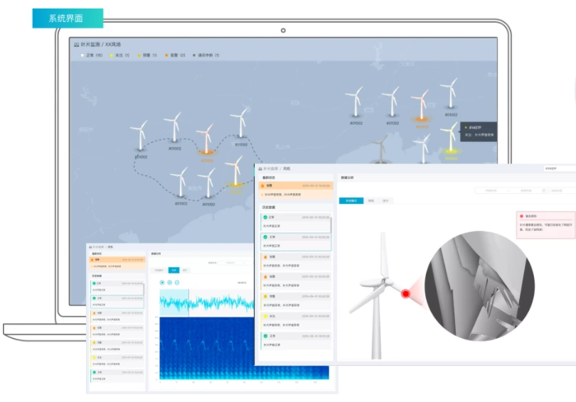Select the teal-outlined 正常 history row in the 3D window

point(296,241)
